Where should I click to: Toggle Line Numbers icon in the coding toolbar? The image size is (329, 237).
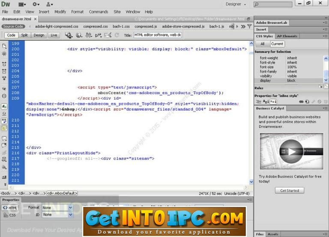pos(4,106)
